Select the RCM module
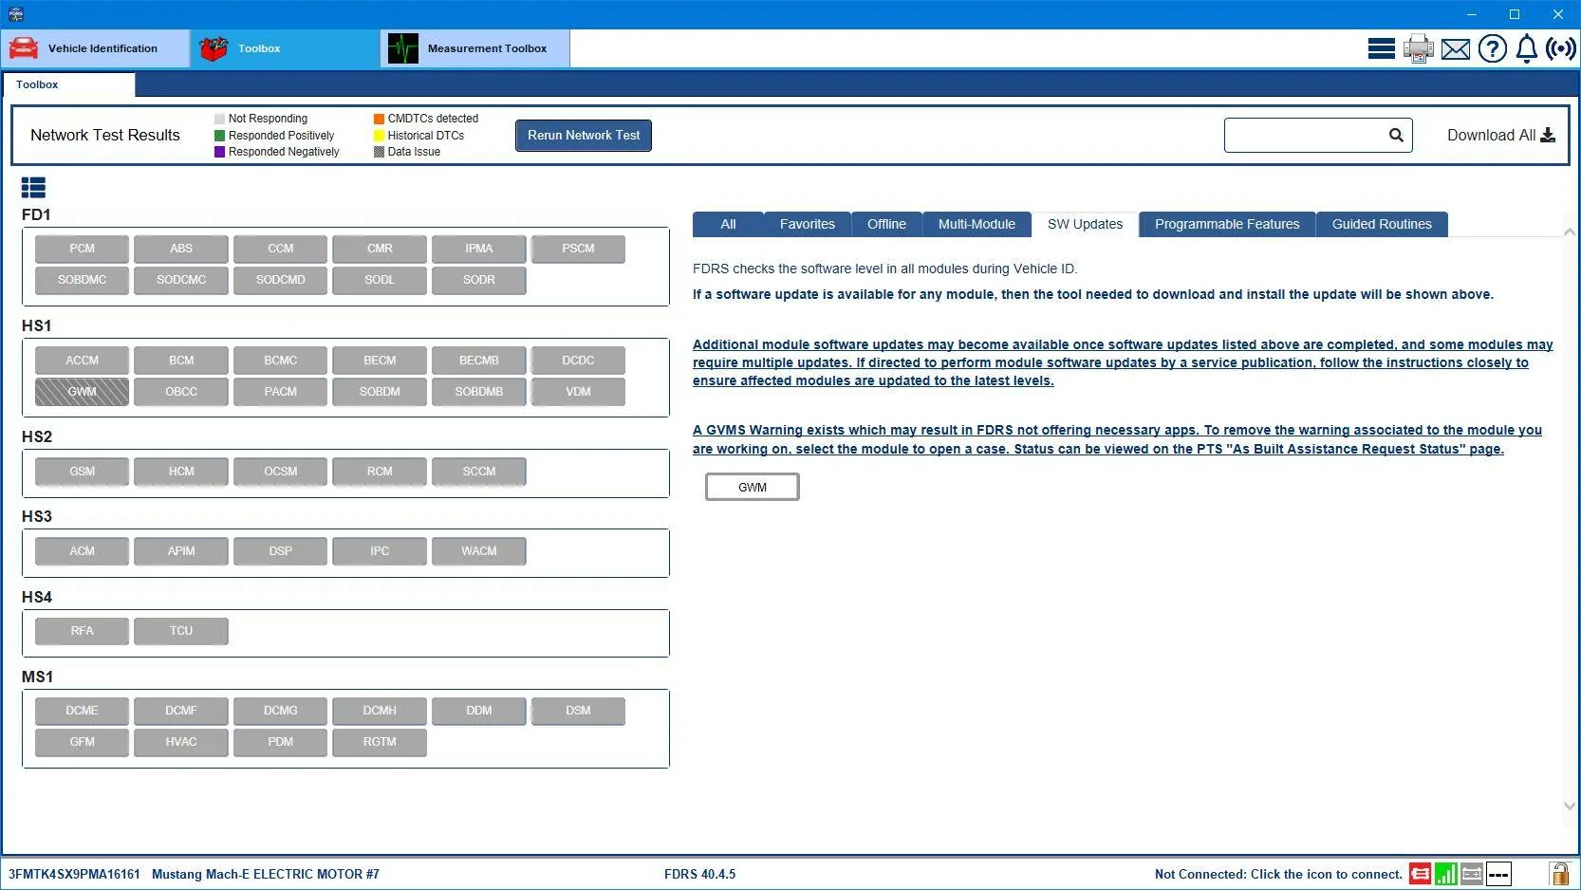Screen dimensions: 1581x890 [x=380, y=472]
